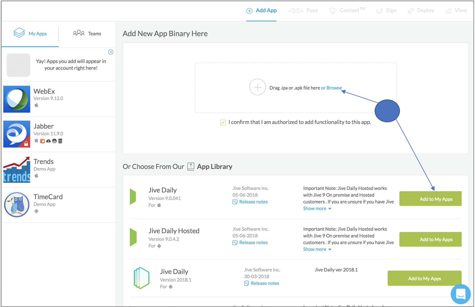Viewport: 475px width, 307px height.
Task: Click Jive Daily 9.0.041 green logo
Action: (x=133, y=197)
